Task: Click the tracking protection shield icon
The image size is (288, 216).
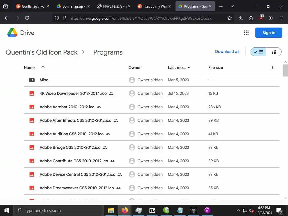Action: pos(57,18)
